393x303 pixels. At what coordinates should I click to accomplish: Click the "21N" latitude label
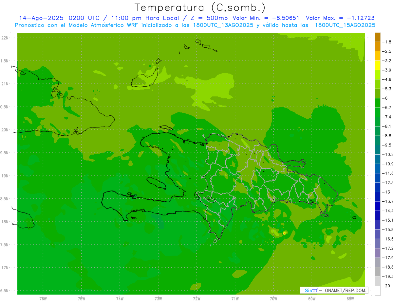pyautogui.click(x=5, y=84)
